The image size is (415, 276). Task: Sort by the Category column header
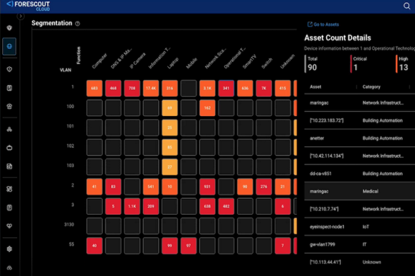(x=372, y=87)
